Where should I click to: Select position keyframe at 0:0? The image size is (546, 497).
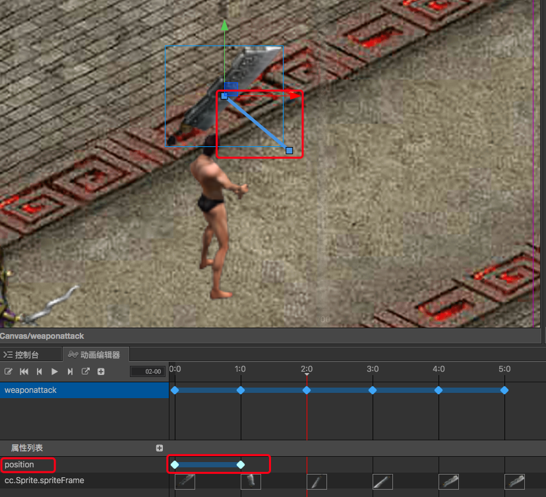click(x=175, y=465)
